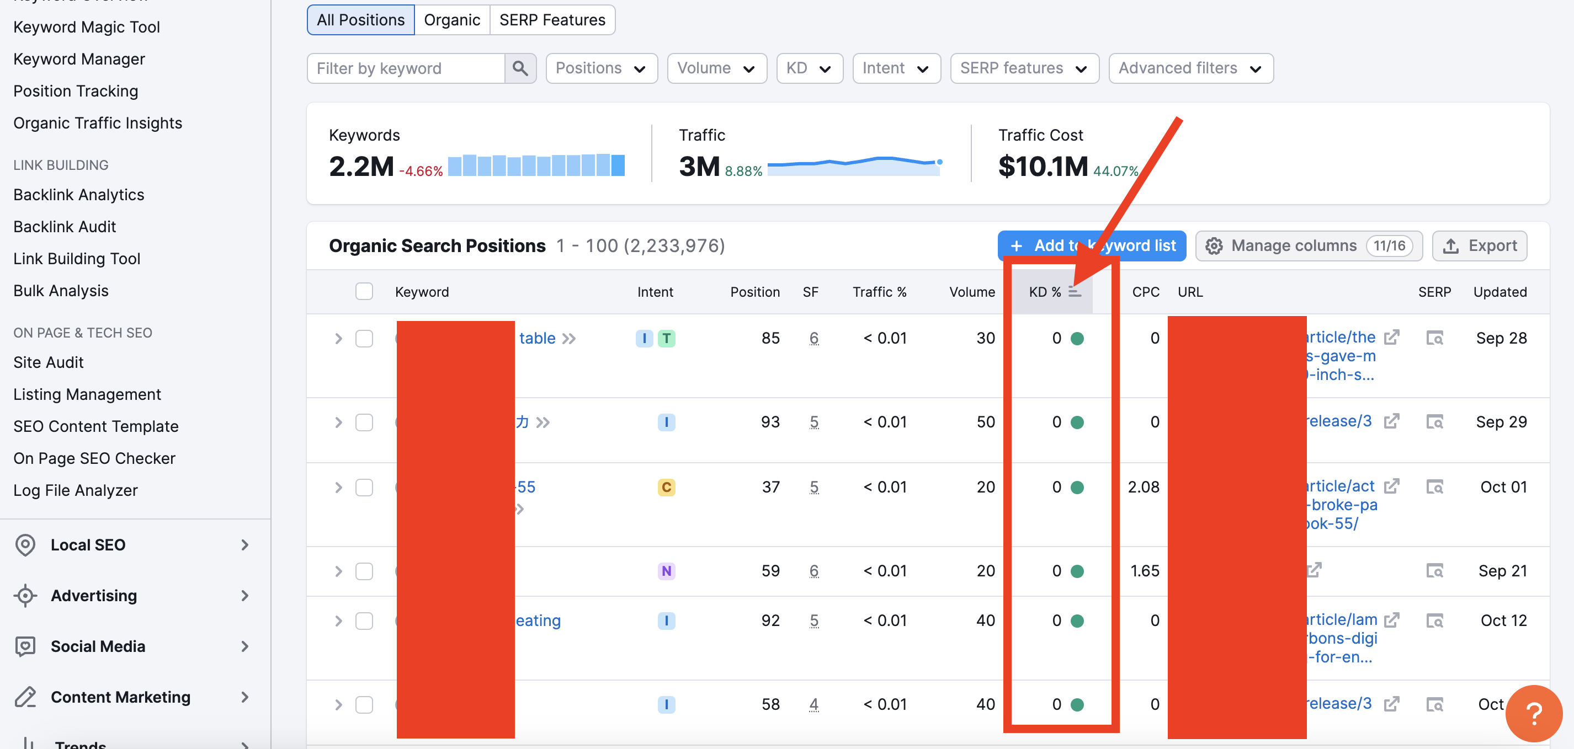This screenshot has width=1574, height=749.
Task: Click the Transactional intent T badge
Action: (666, 338)
